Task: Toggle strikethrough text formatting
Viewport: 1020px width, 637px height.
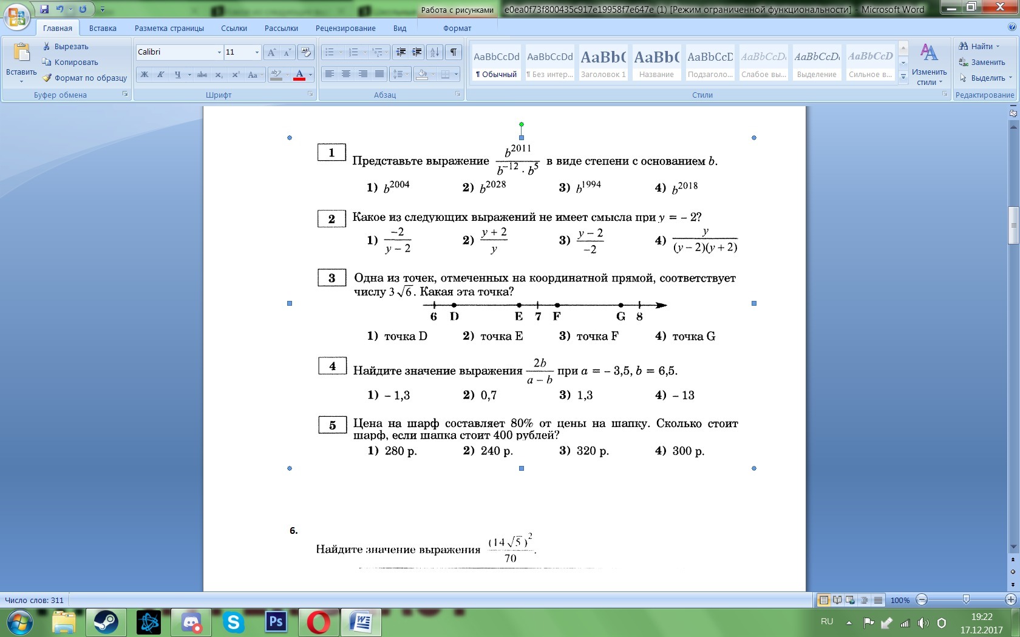Action: [x=202, y=75]
